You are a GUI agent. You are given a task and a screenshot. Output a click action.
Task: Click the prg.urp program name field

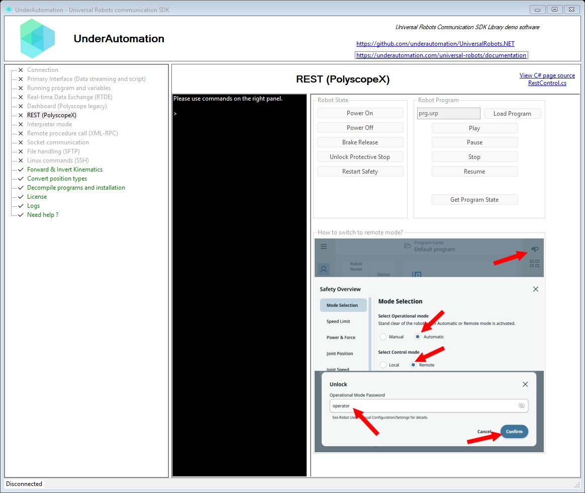pyautogui.click(x=448, y=114)
